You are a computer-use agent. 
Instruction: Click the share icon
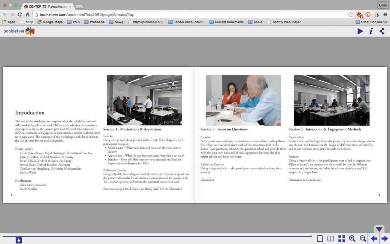click(382, 32)
